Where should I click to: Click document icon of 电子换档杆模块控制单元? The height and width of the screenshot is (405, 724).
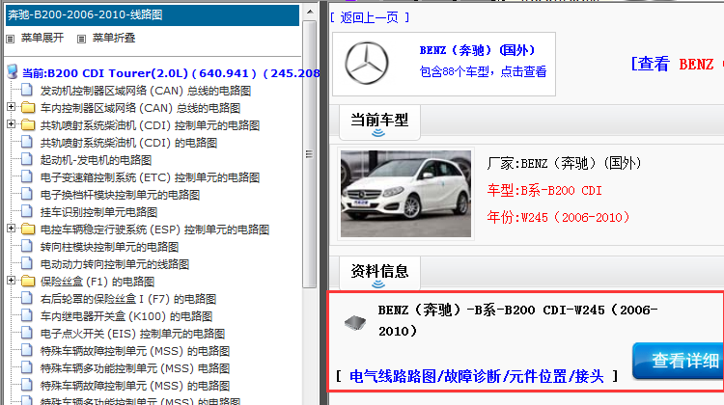[x=27, y=194]
